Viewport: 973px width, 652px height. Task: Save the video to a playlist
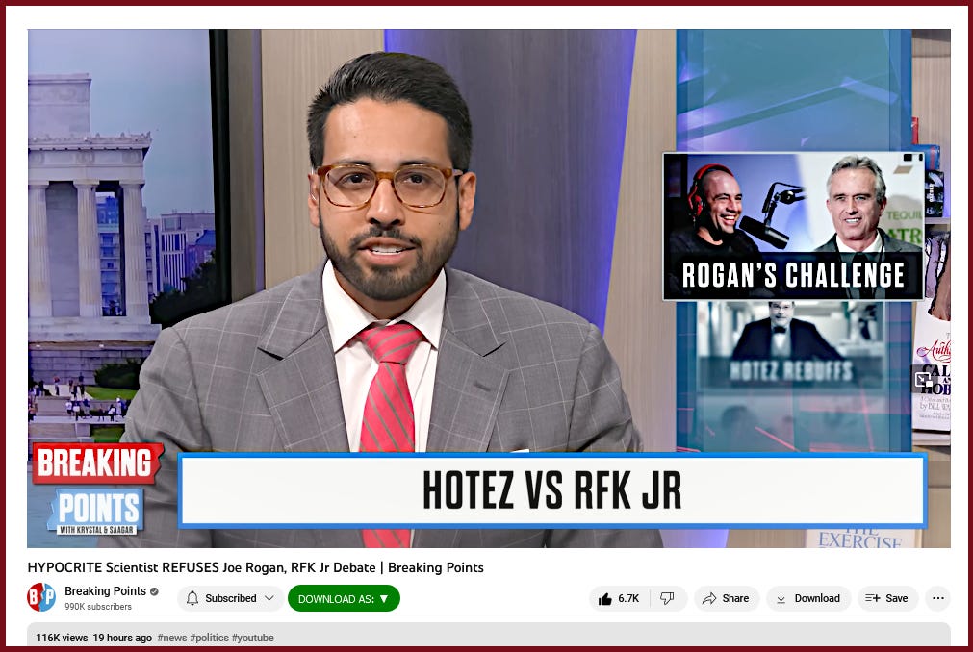point(887,598)
